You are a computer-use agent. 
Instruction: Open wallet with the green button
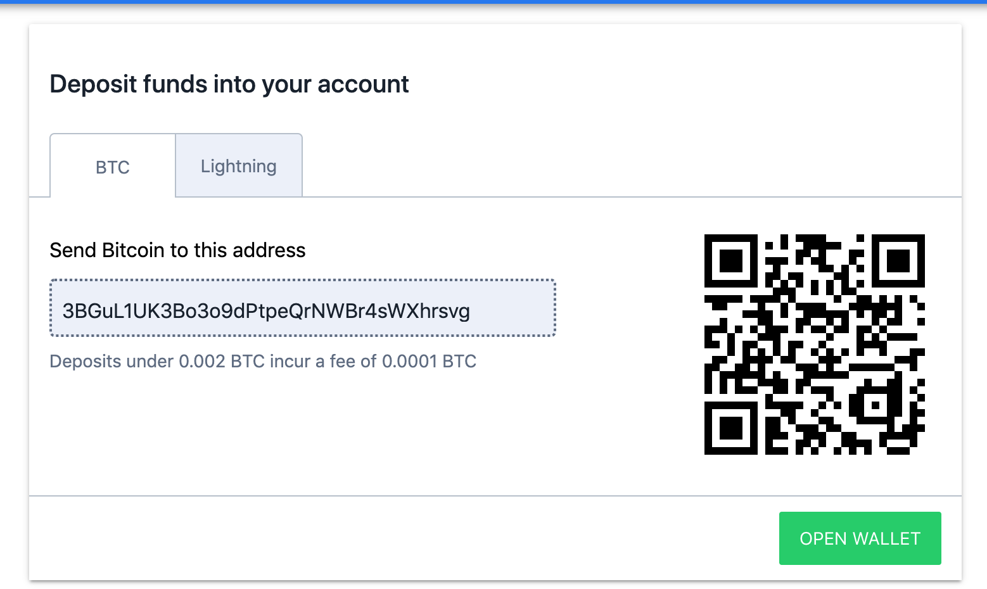point(860,538)
